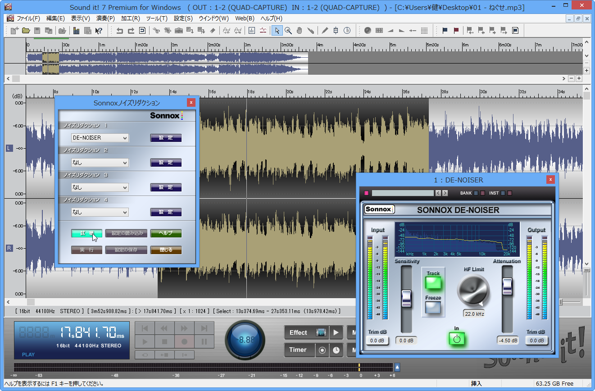Open the noise reduction 3 dropdown
This screenshot has height=391, width=595.
tap(100, 187)
